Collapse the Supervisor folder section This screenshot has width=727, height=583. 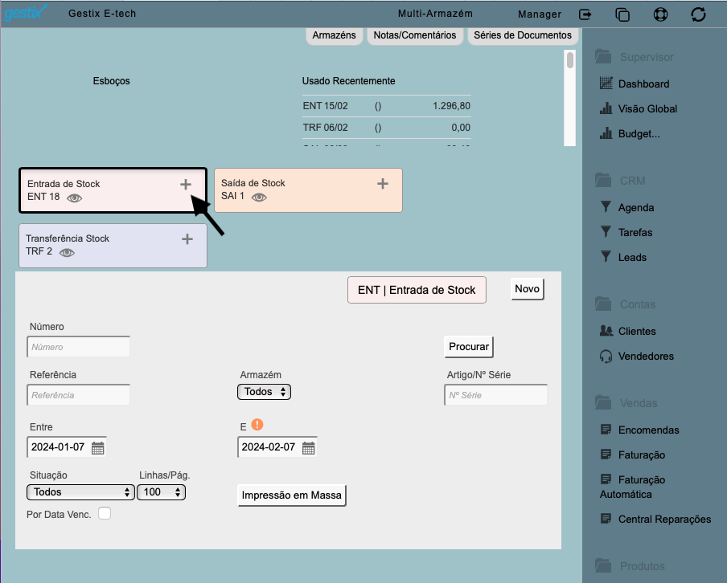(x=635, y=57)
